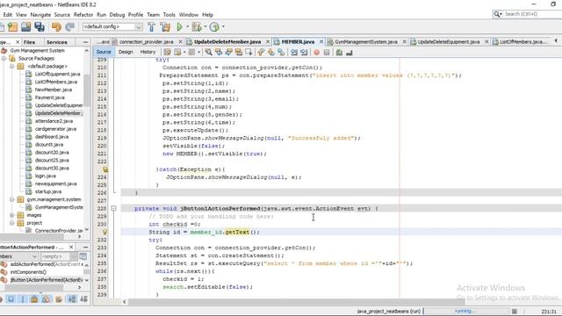Start macro recording with red circle
This screenshot has width=562, height=316.
coord(316,53)
